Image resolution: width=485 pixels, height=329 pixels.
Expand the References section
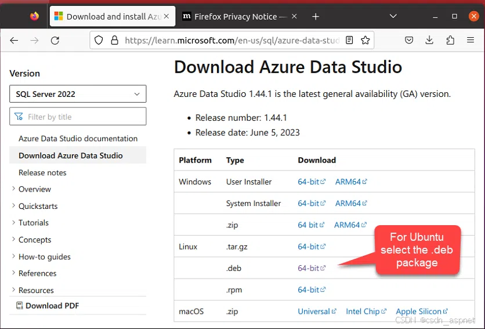34,273
